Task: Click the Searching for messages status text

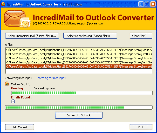Action: (x=52, y=78)
